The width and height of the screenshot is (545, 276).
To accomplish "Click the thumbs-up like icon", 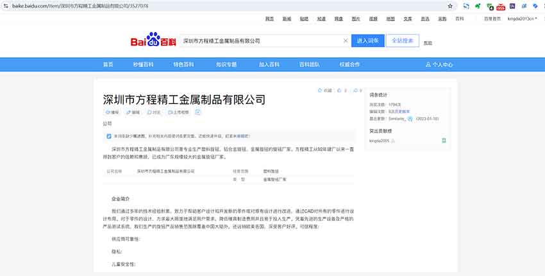I will point(339,91).
